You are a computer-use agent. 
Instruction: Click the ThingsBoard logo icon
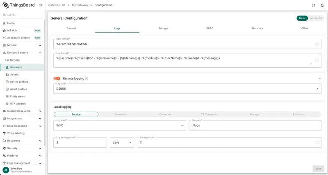click(x=6, y=5)
